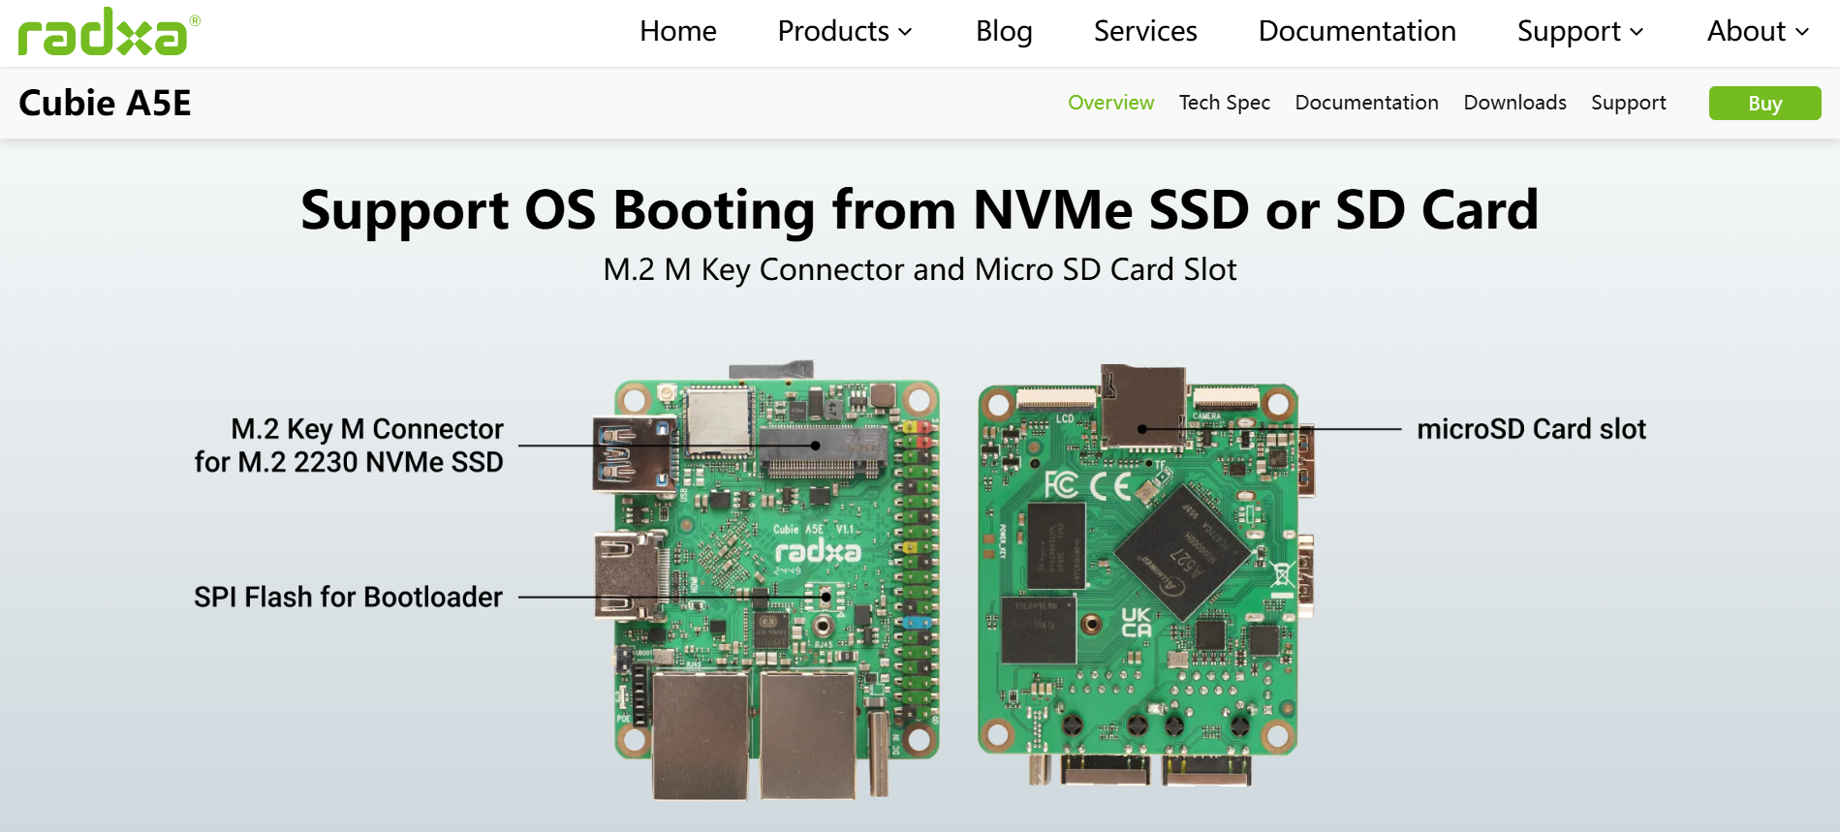Image resolution: width=1840 pixels, height=832 pixels.
Task: Open Documentation in the top navigation
Action: point(1357,31)
